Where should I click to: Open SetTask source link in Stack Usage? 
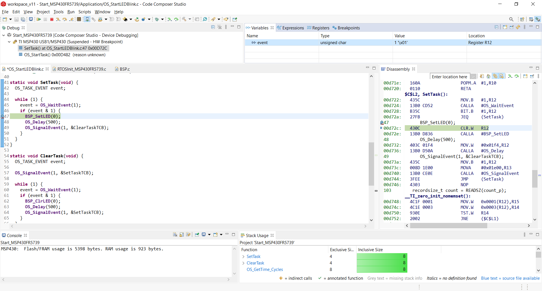tap(253, 257)
